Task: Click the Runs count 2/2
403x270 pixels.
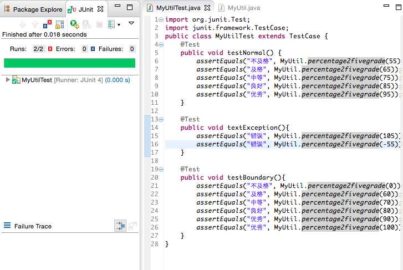Action: coord(38,49)
